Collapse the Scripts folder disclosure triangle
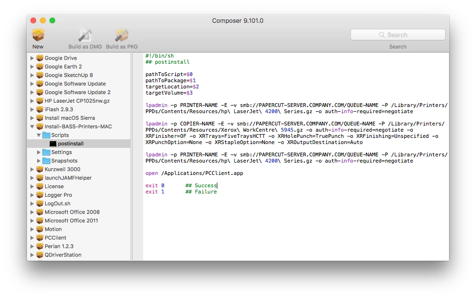The width and height of the screenshot is (476, 299). [x=39, y=135]
